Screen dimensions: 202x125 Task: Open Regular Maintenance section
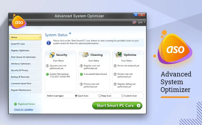25,90
